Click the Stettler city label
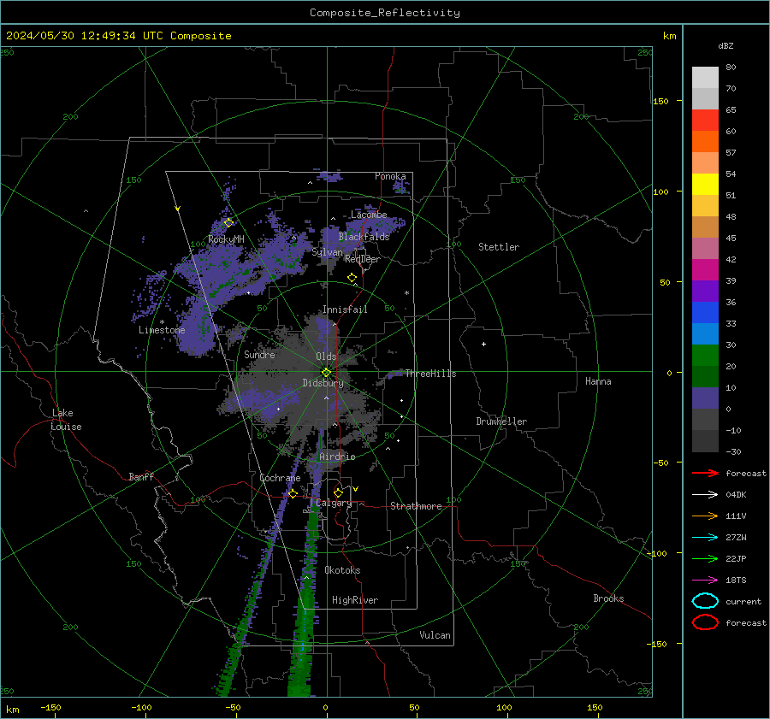Image resolution: width=770 pixels, height=719 pixels. coord(499,247)
